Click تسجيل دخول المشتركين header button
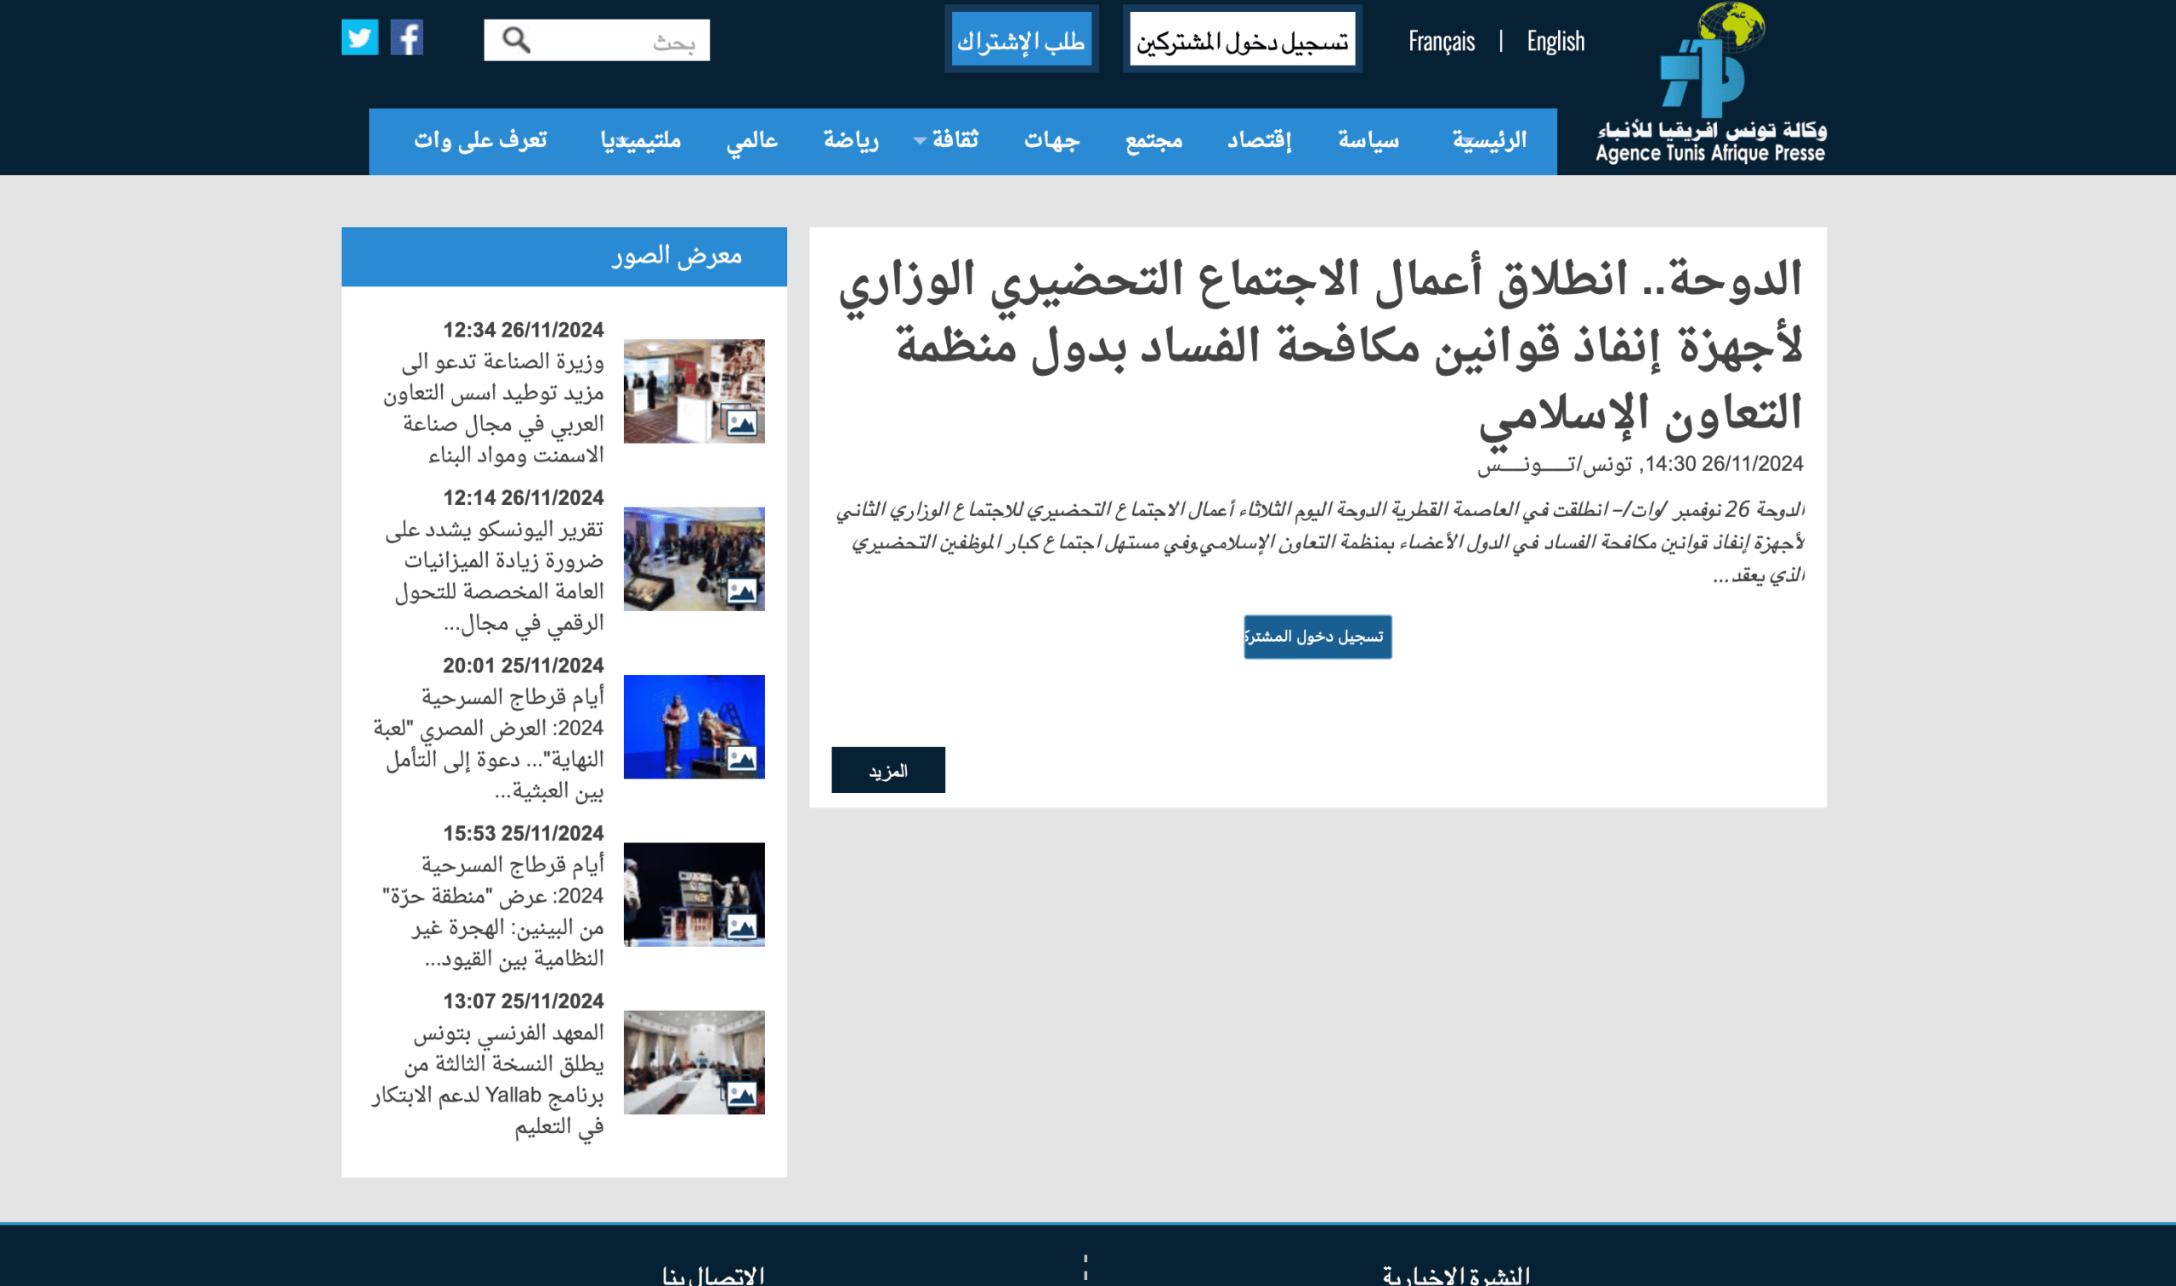 point(1242,40)
